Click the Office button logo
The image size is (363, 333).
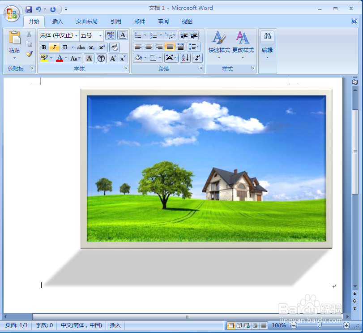(12, 13)
